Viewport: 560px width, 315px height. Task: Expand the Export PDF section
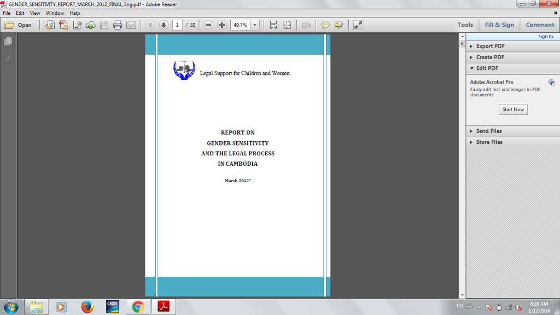(x=491, y=46)
